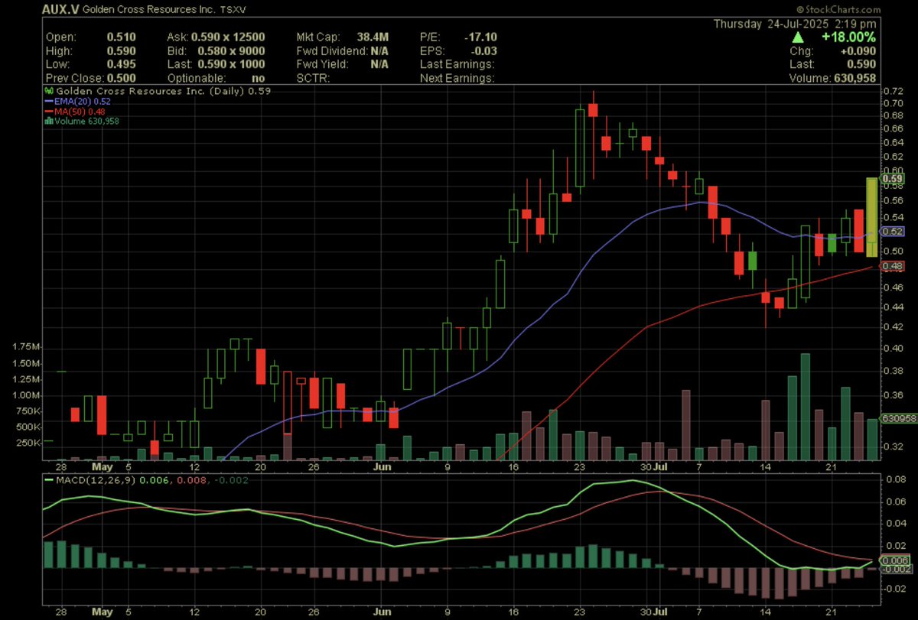
Task: Click the Bid quote 0.580 x 9000
Action: pos(233,50)
